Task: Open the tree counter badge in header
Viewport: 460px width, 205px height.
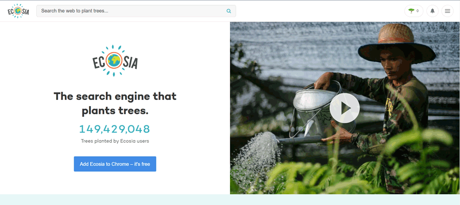Action: coord(413,11)
